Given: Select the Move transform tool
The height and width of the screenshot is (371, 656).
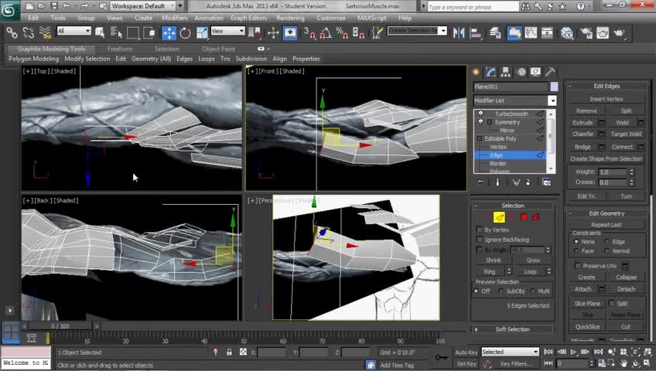Looking at the screenshot, I should [169, 32].
